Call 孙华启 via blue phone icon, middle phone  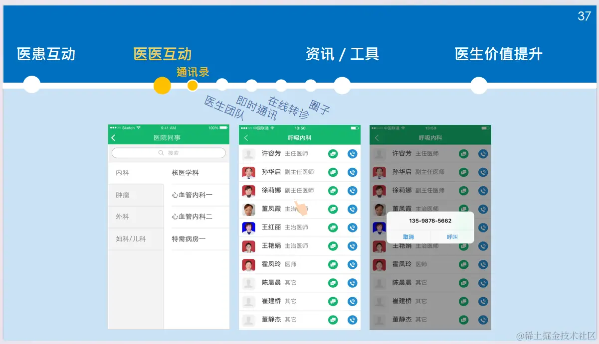click(x=353, y=172)
